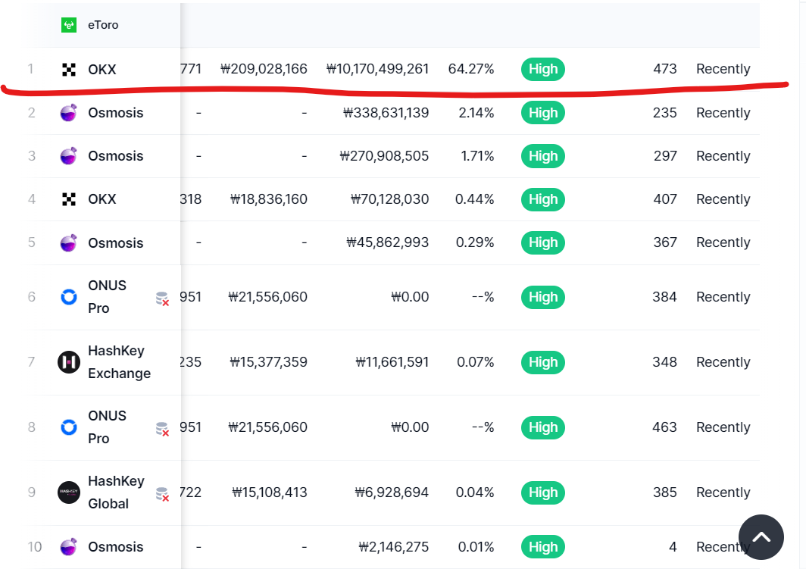This screenshot has height=569, width=806.
Task: Open the ONUS Pro link in row 6
Action: click(107, 296)
